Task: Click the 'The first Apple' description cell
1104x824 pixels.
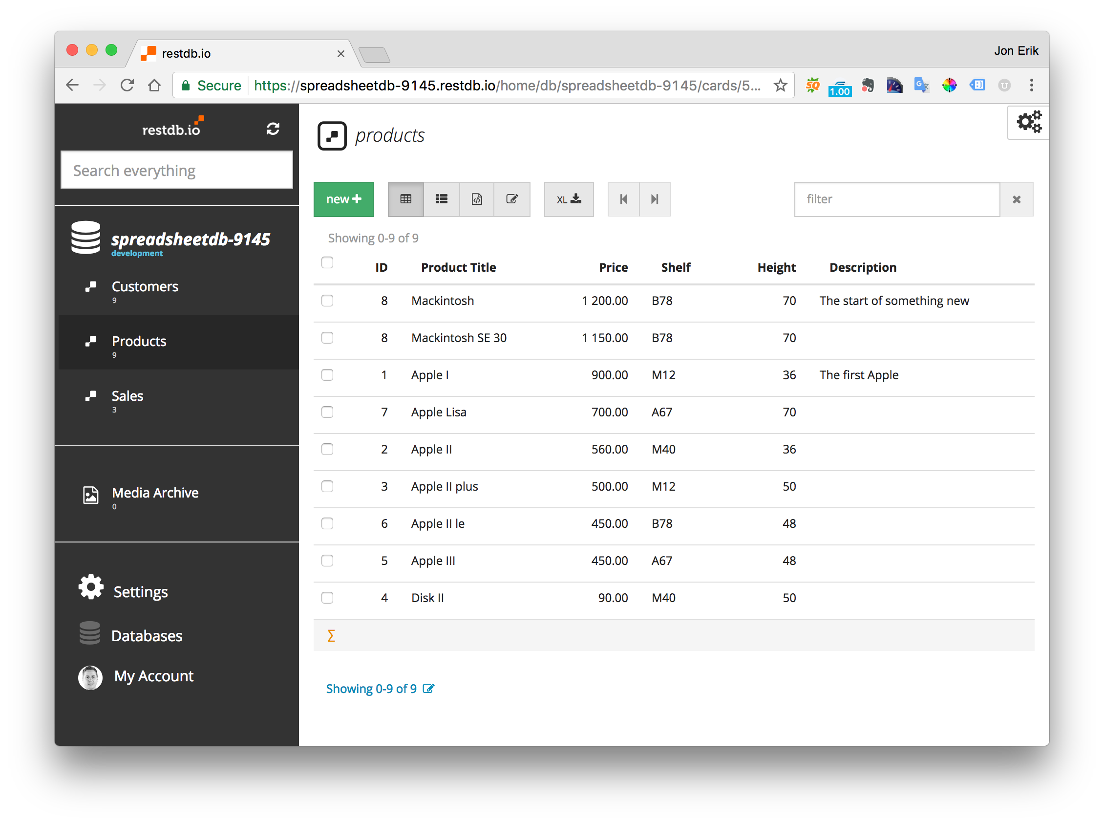Action: (859, 375)
